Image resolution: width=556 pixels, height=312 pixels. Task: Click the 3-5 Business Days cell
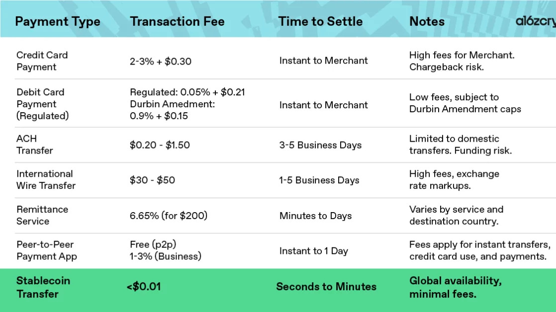(320, 145)
